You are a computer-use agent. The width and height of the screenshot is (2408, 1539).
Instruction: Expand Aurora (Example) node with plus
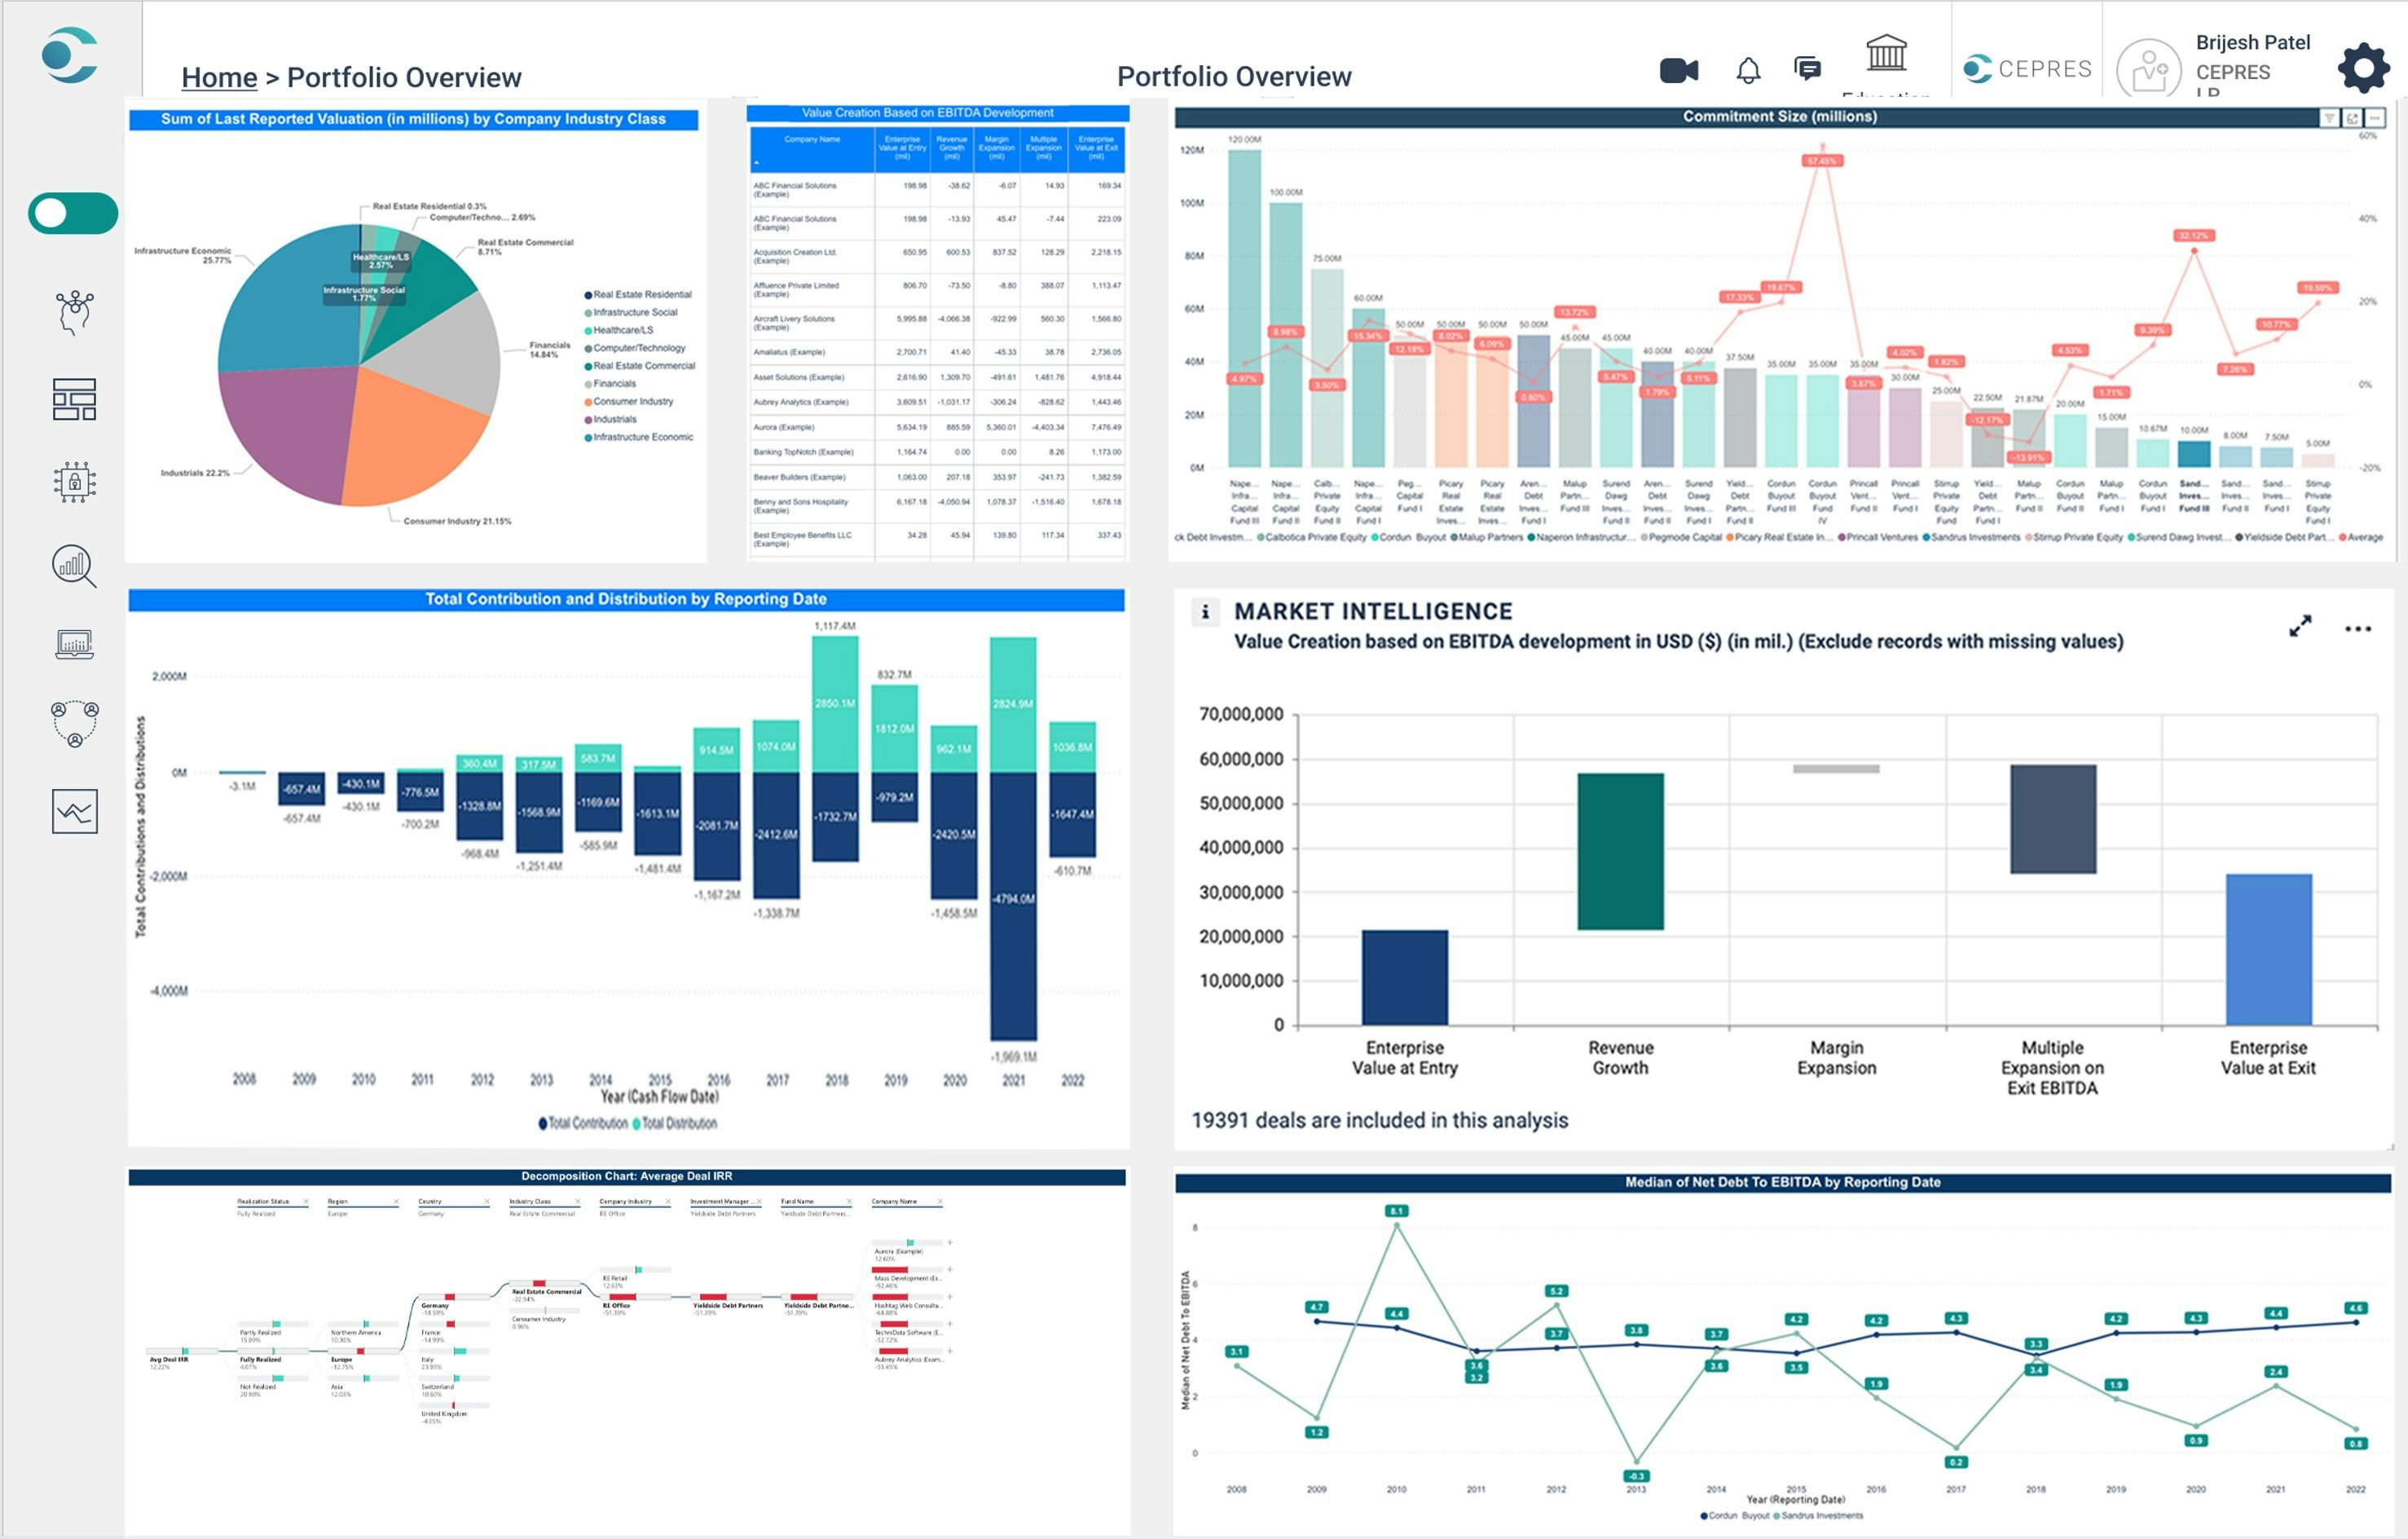click(x=949, y=1243)
